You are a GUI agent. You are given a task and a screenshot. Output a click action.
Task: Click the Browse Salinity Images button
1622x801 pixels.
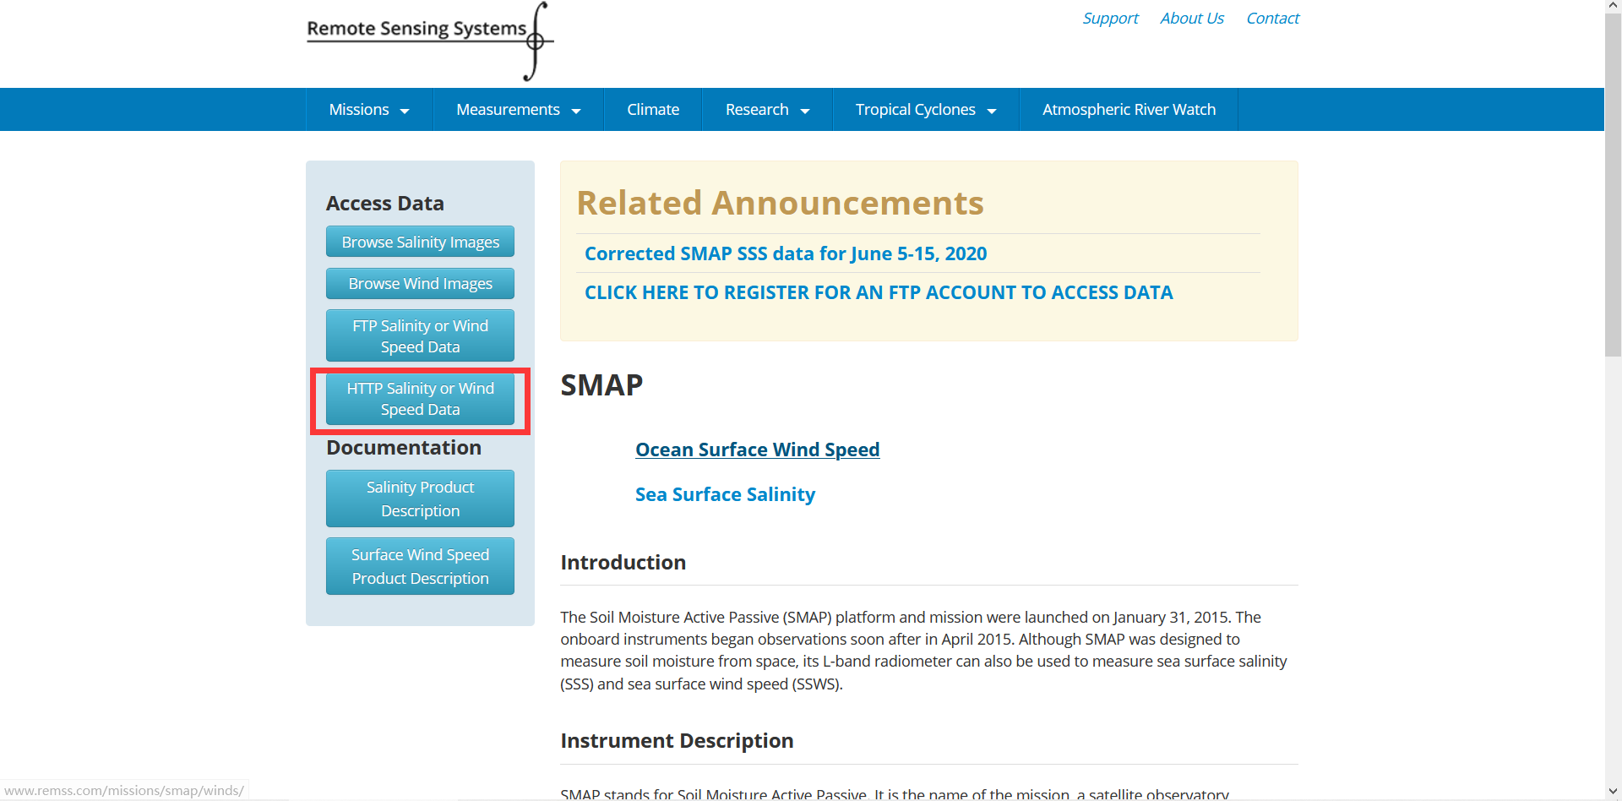pyautogui.click(x=419, y=241)
